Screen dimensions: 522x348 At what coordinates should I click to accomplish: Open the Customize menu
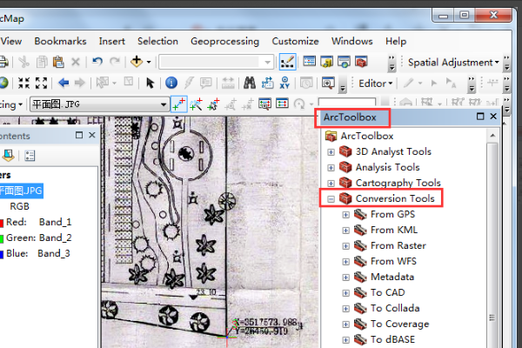(295, 41)
